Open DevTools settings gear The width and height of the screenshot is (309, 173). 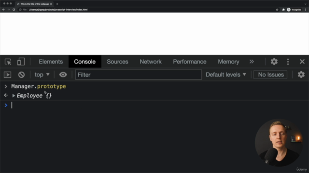pyautogui.click(x=274, y=62)
